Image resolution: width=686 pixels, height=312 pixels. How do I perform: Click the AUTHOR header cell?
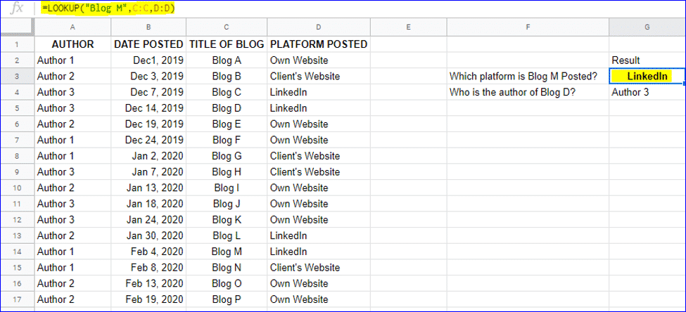(72, 44)
